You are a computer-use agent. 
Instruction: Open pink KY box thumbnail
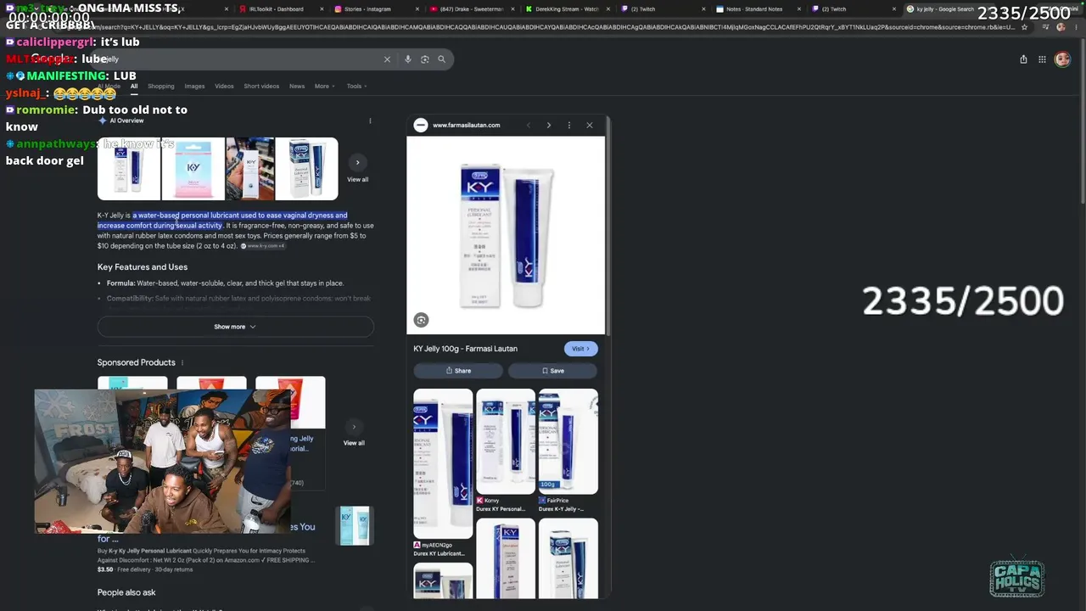(193, 169)
